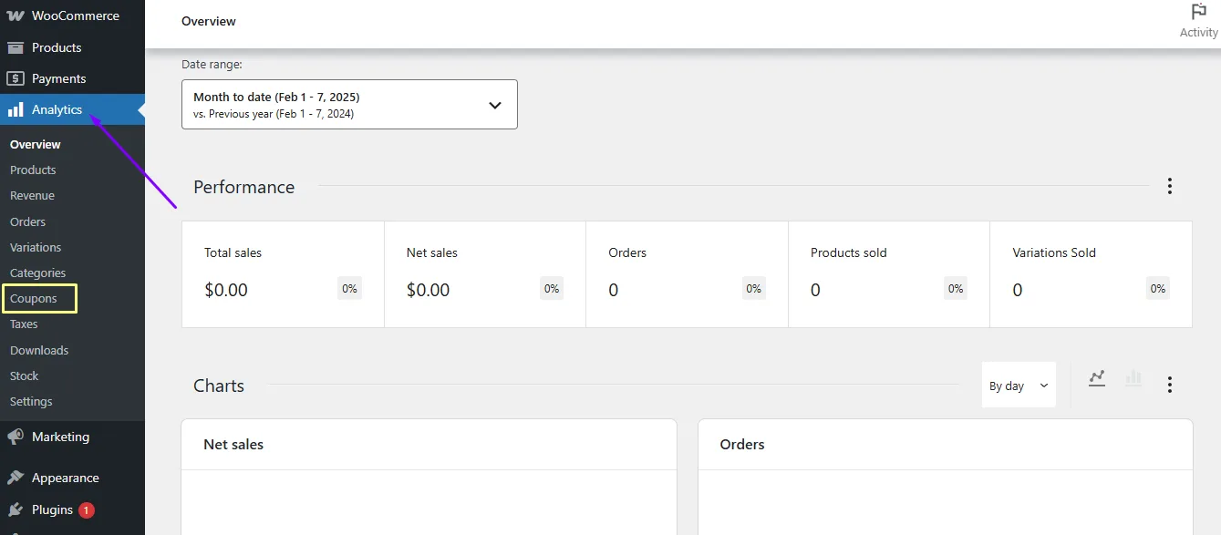1221x535 pixels.
Task: Click the Payments dollar icon
Action: pyautogui.click(x=16, y=78)
